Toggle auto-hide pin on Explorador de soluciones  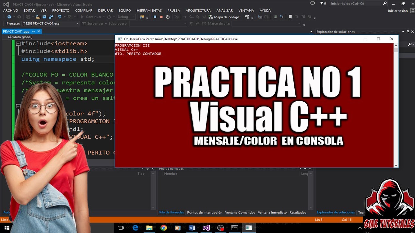coord(408,32)
